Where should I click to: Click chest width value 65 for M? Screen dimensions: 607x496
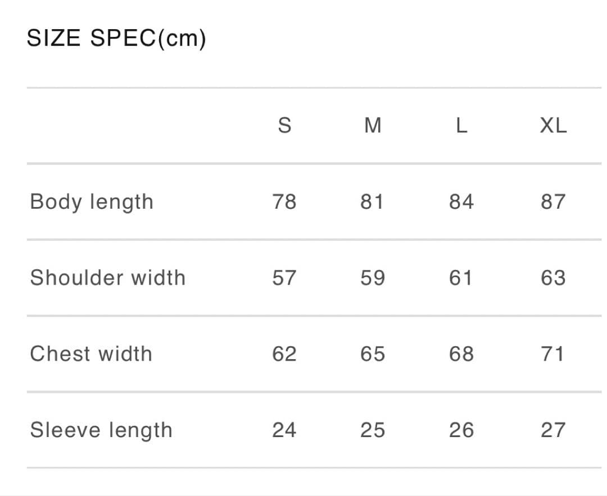(x=373, y=354)
